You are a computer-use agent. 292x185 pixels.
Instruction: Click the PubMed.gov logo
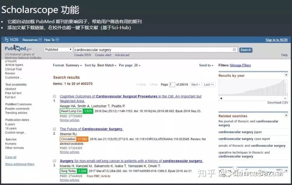coord(18,49)
